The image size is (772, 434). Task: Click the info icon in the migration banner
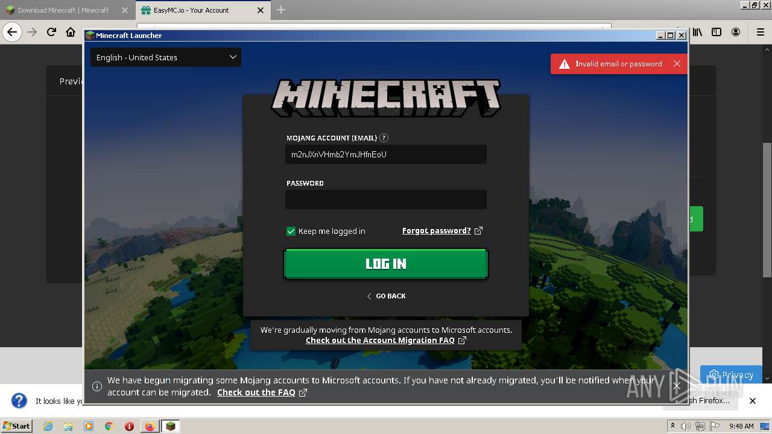97,386
